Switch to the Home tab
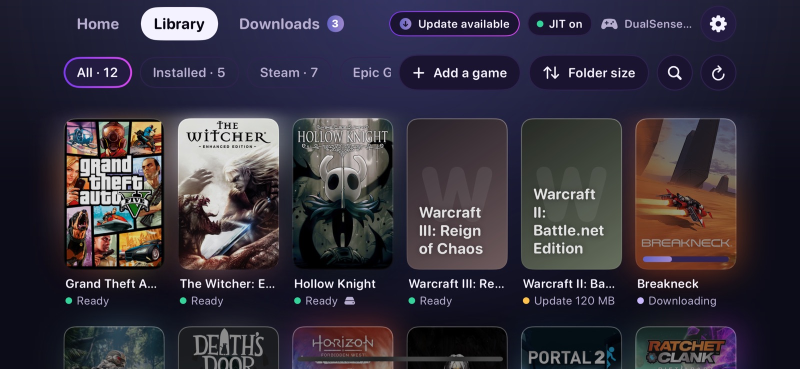The image size is (800, 369). 98,24
